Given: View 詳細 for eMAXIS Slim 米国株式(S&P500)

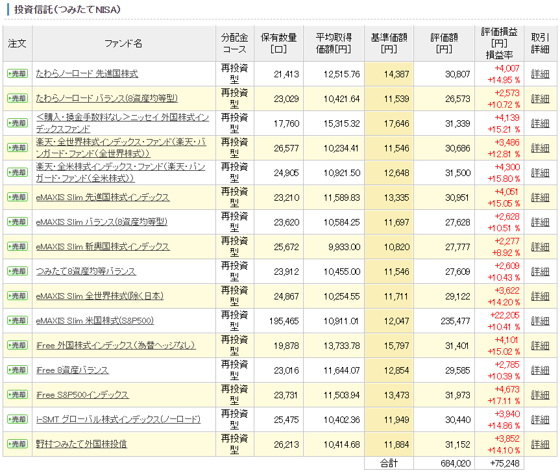Looking at the screenshot, I should 540,320.
